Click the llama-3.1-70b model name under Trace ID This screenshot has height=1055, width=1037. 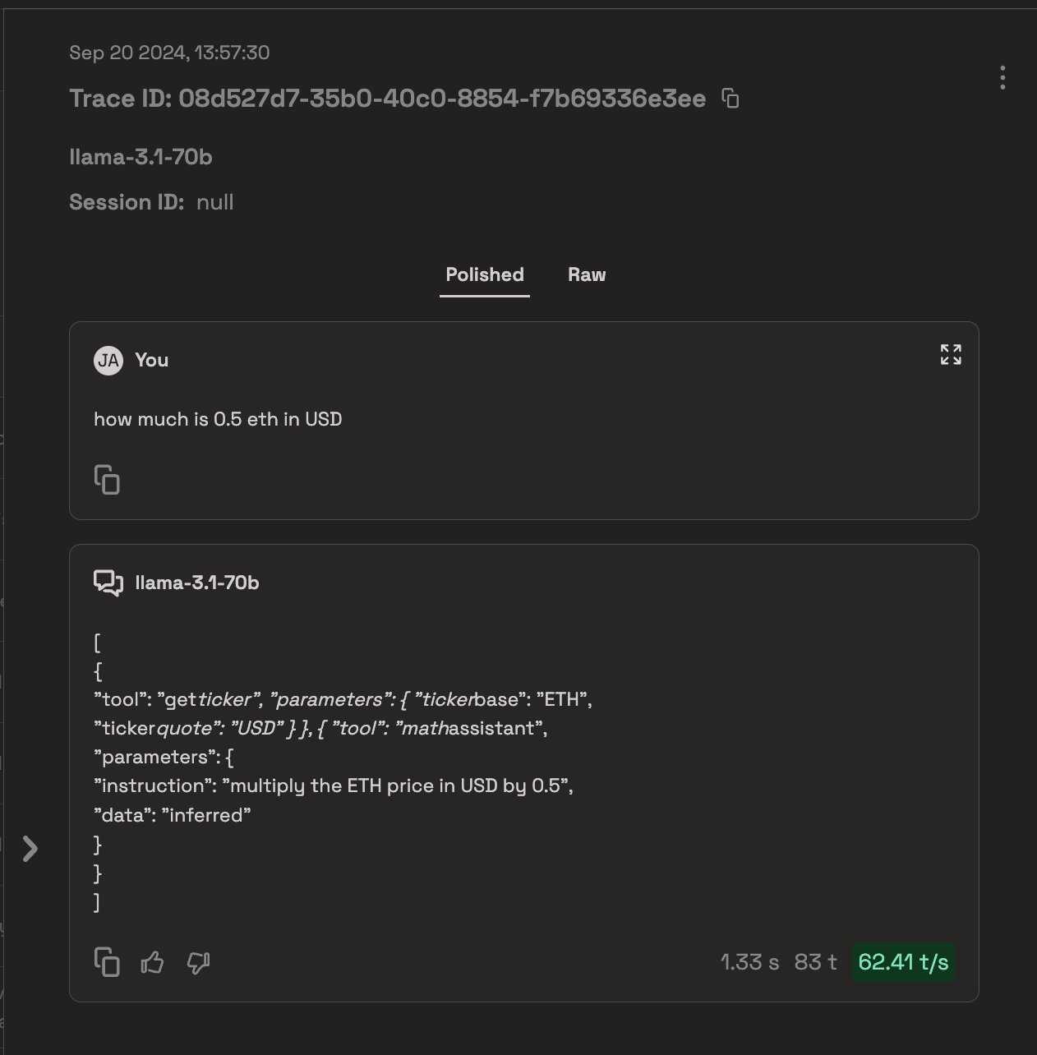(x=141, y=157)
